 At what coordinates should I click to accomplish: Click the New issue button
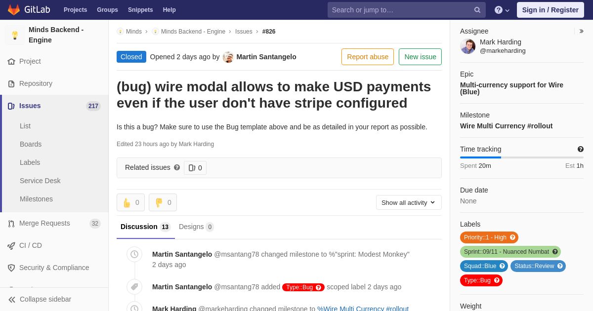tap(420, 57)
